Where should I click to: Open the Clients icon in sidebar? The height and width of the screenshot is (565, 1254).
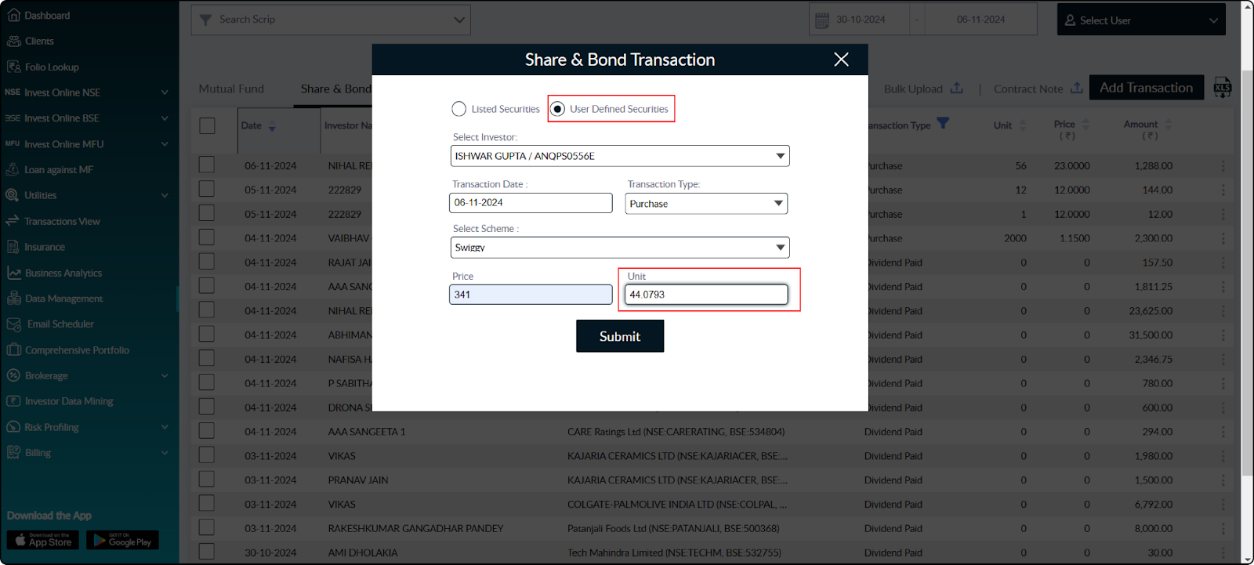click(13, 41)
